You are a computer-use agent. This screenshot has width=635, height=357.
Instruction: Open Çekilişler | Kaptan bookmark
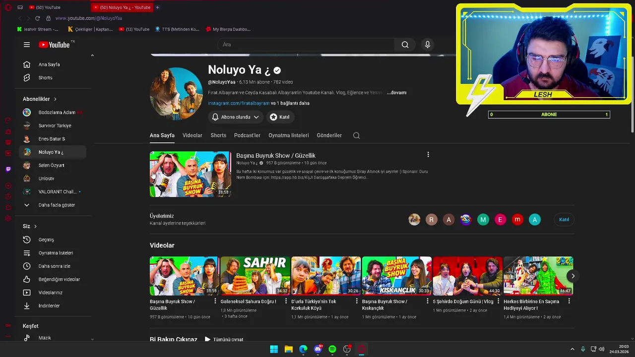tap(90, 29)
